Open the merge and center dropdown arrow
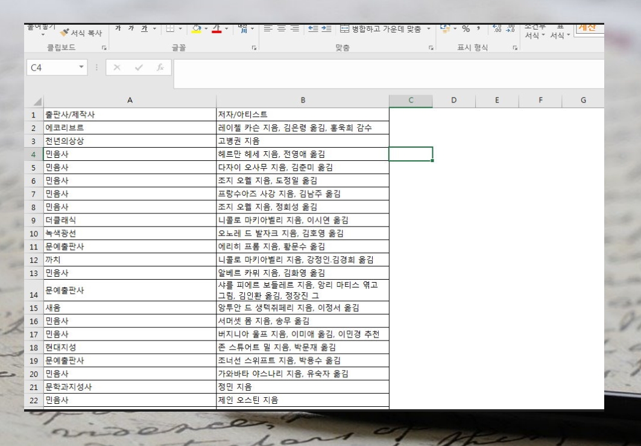 tap(428, 28)
